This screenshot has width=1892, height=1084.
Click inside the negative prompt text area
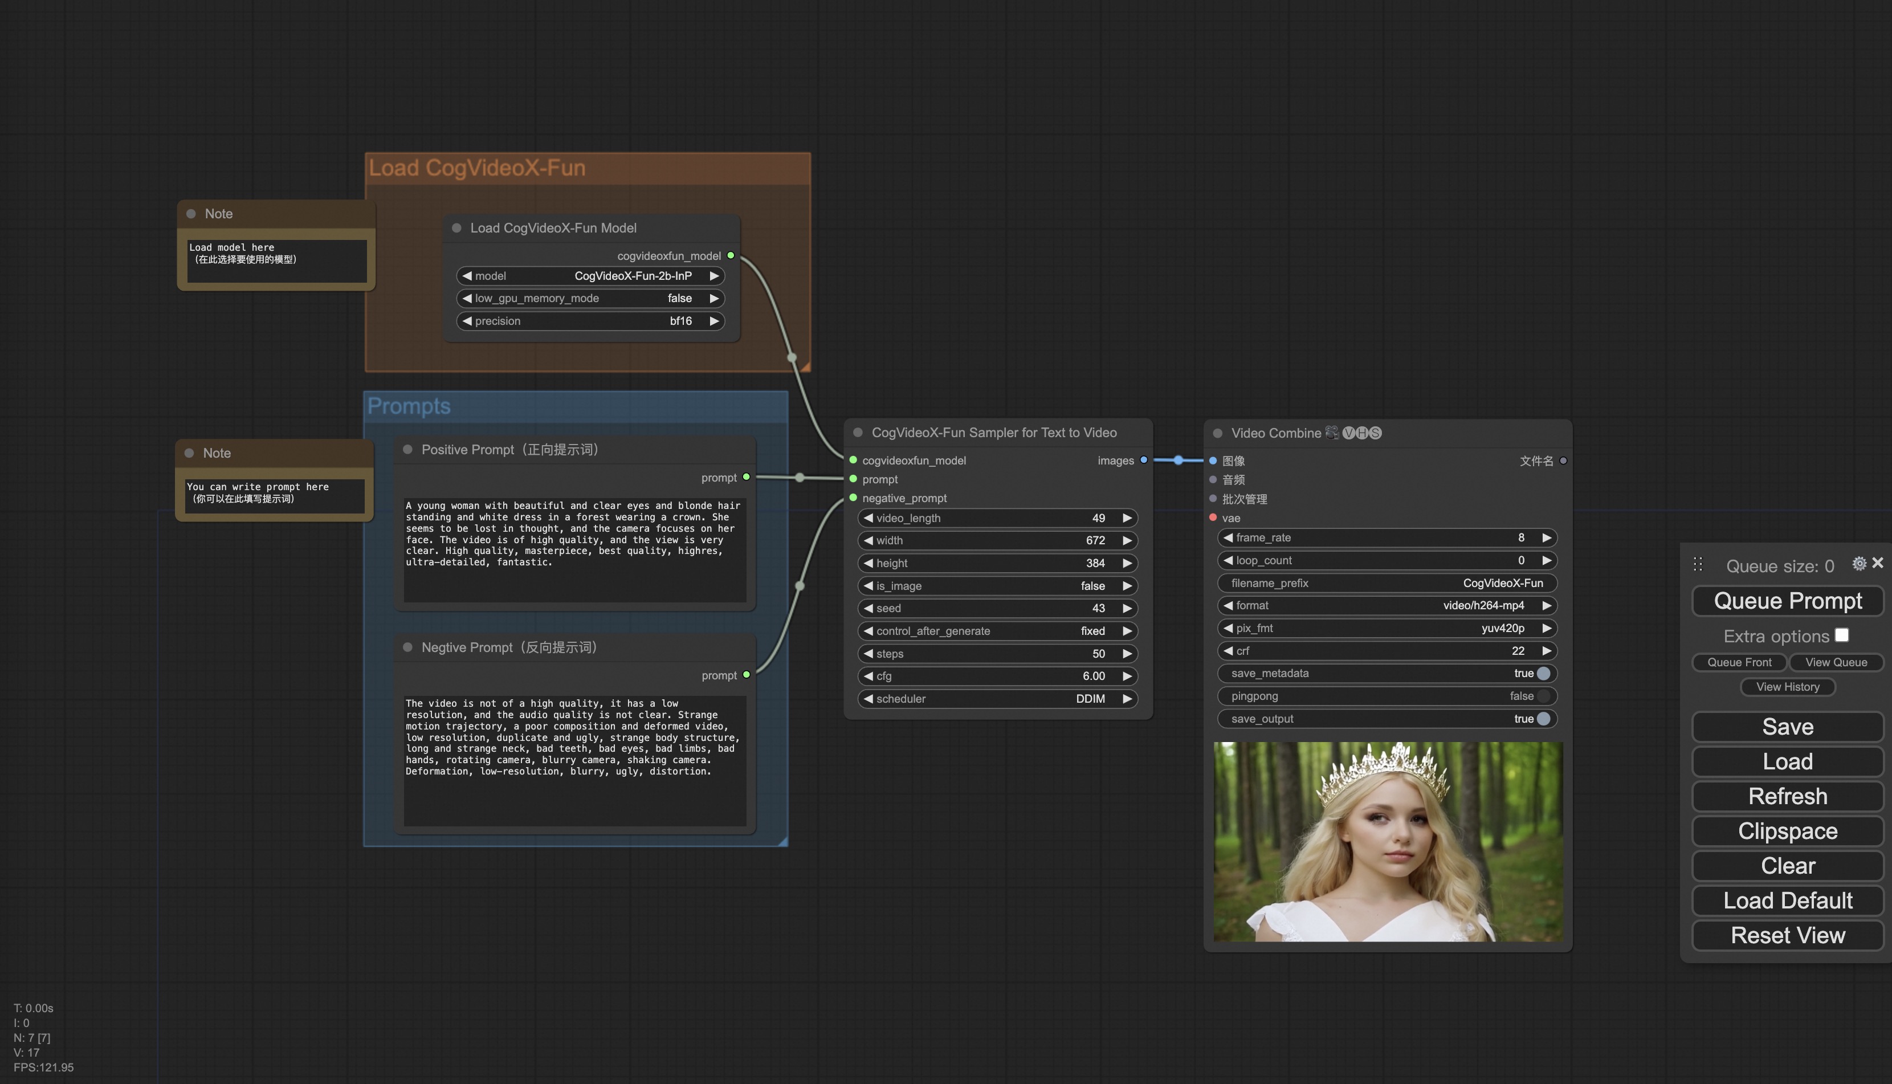[x=574, y=760]
